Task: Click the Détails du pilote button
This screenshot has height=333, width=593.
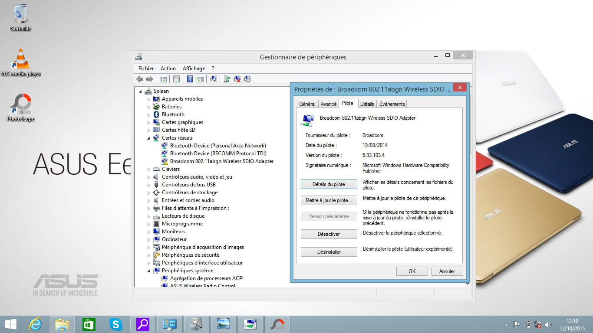Action: (x=329, y=184)
